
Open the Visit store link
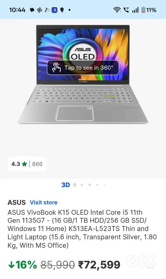(x=44, y=202)
